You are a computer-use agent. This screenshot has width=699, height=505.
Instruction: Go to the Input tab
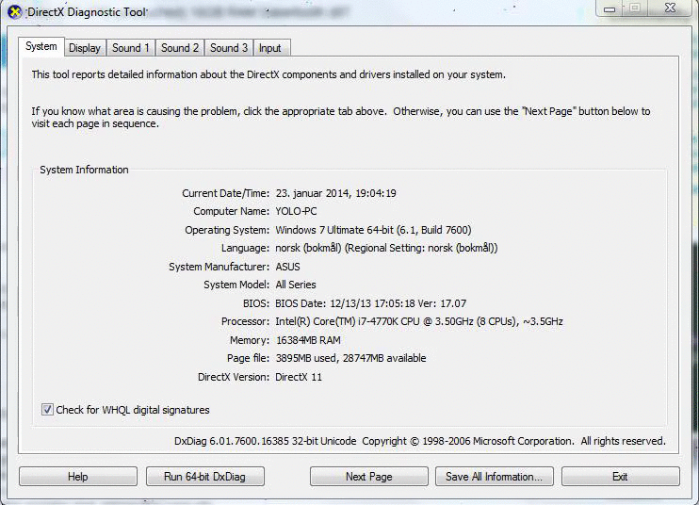270,48
